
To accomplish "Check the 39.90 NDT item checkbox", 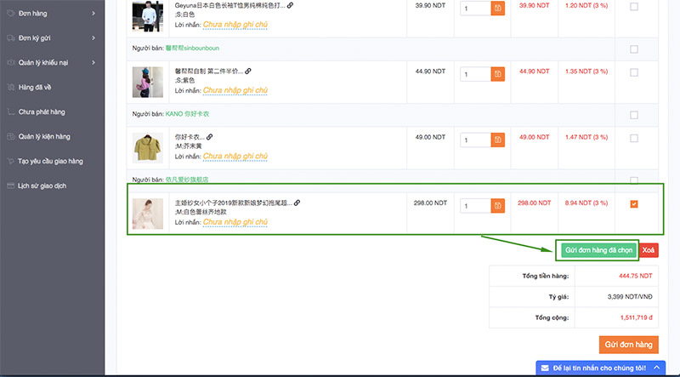I will click(x=634, y=7).
